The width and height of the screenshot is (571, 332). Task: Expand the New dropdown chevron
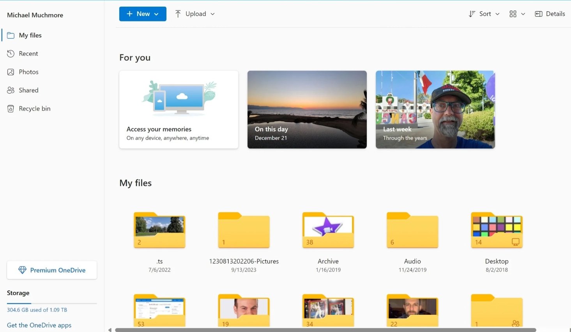(156, 14)
